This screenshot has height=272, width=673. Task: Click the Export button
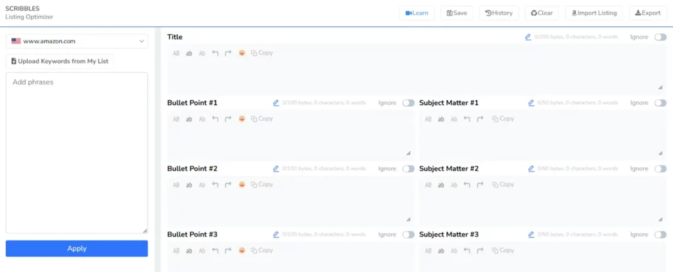[x=647, y=13]
